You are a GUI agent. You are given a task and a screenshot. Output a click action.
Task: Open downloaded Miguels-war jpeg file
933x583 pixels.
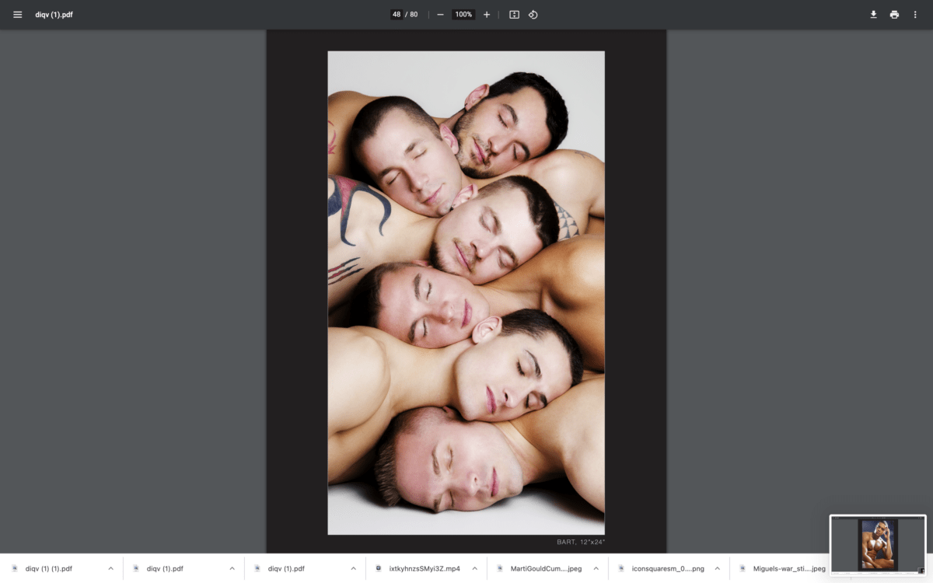coord(789,568)
